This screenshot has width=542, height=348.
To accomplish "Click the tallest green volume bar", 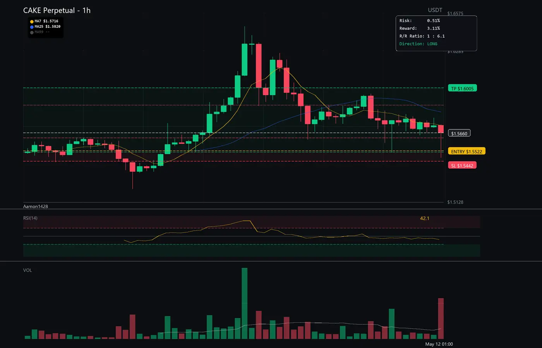I will [x=245, y=304].
